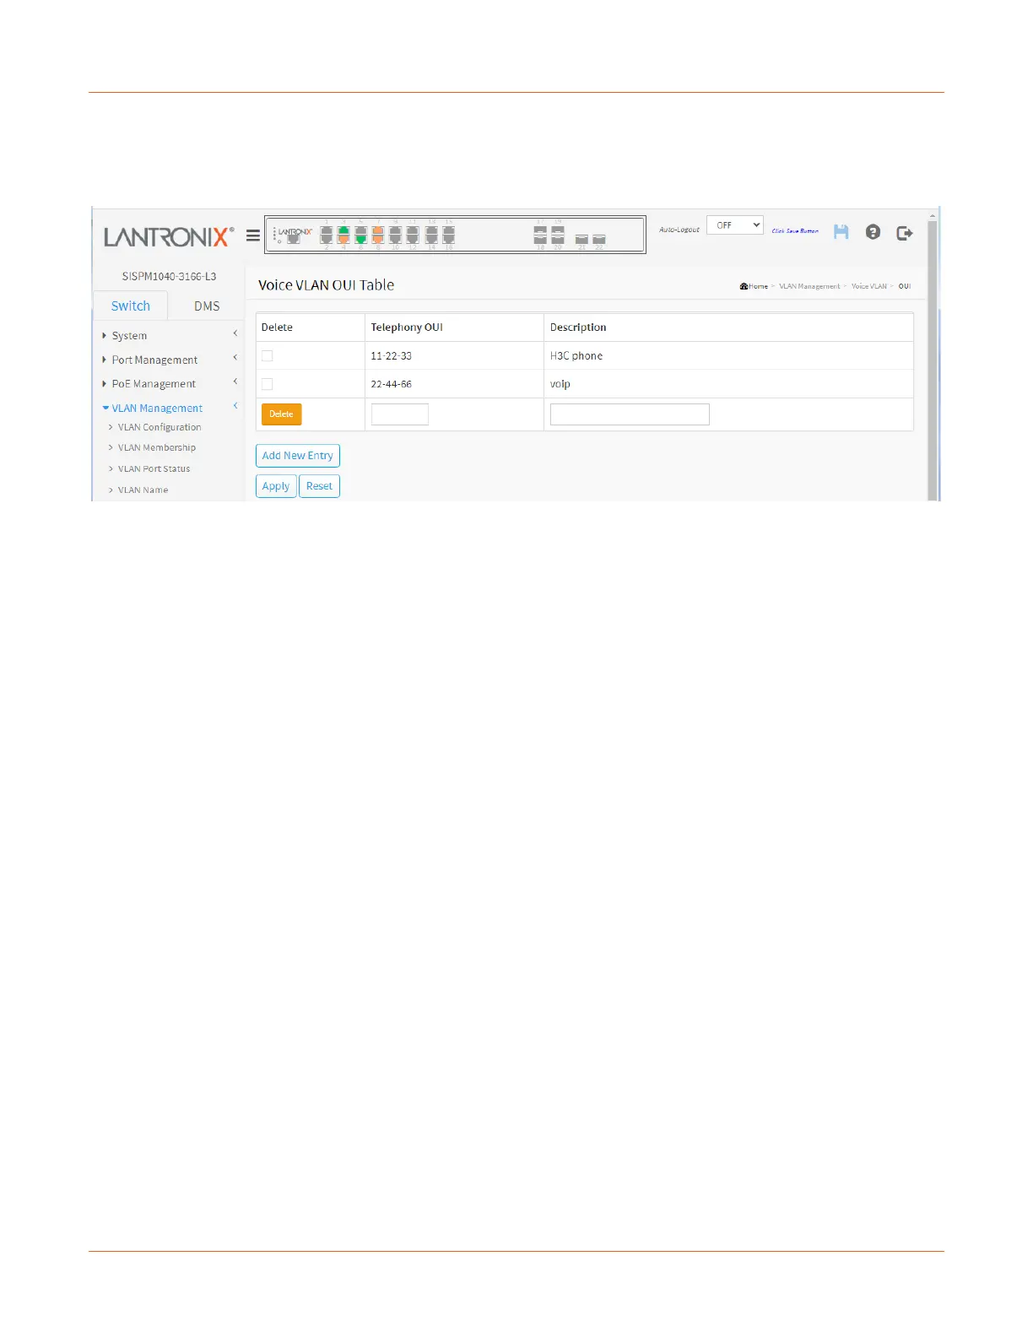Click port 3 on the switch panel
Screen dimensions: 1033x1337
(x=343, y=230)
